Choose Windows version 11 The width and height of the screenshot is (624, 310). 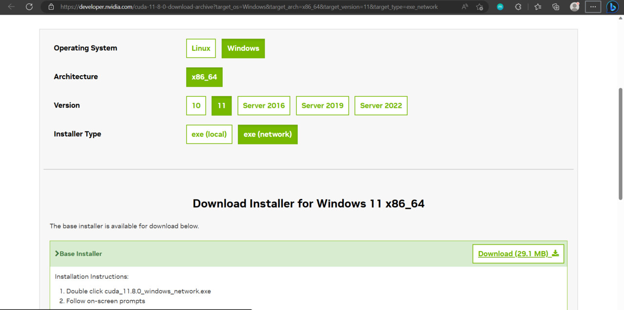pos(222,105)
